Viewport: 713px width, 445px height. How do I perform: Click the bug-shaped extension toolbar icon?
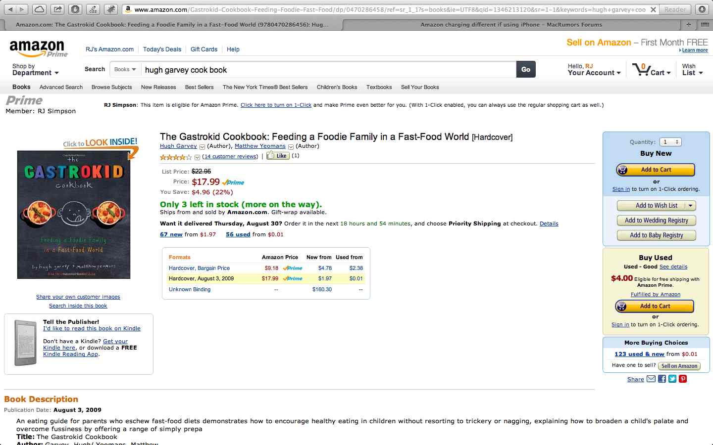pos(111,9)
